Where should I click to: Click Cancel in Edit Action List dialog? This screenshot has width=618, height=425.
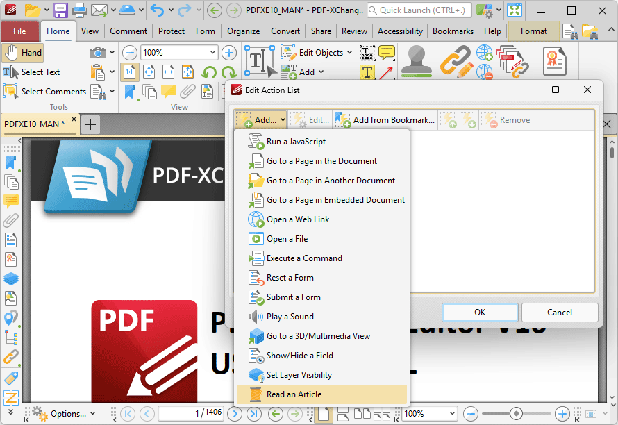click(x=559, y=312)
